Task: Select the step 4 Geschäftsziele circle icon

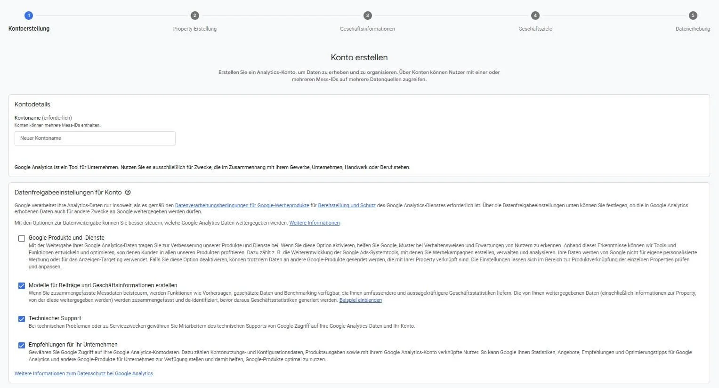Action: 535,15
